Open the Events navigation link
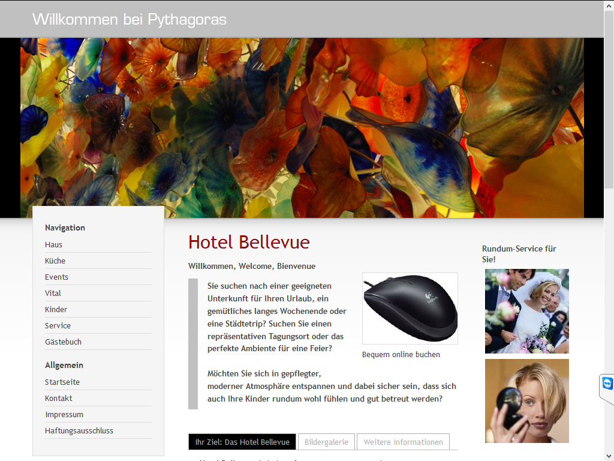 (56, 277)
